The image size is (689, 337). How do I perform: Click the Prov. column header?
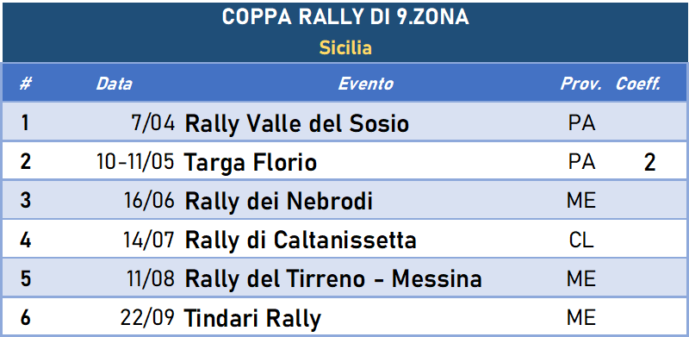point(580,84)
